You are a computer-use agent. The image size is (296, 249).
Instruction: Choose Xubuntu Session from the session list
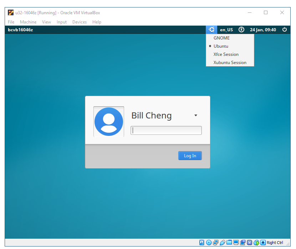pyautogui.click(x=230, y=63)
